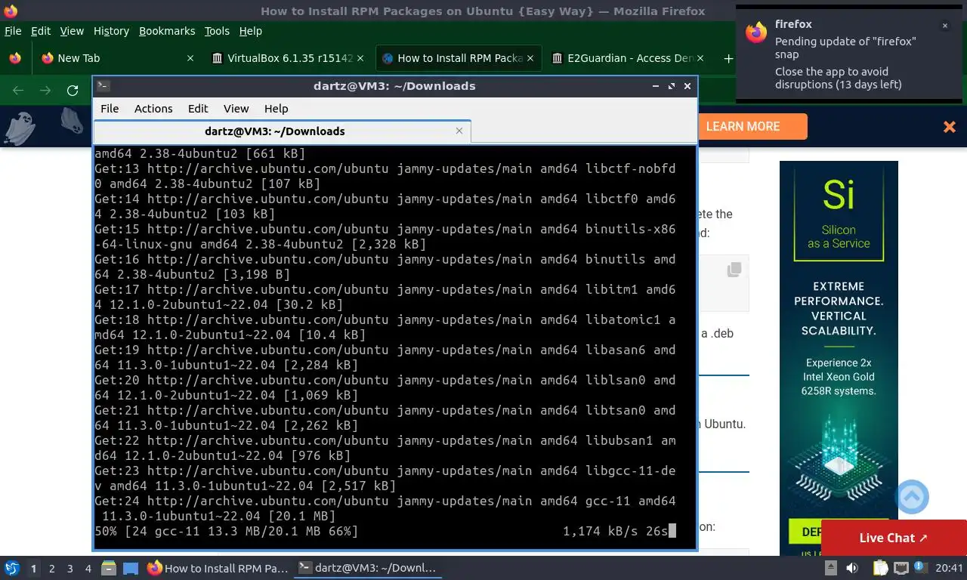The width and height of the screenshot is (967, 580).
Task: Open the clipboard manager tray icon
Action: tap(880, 568)
